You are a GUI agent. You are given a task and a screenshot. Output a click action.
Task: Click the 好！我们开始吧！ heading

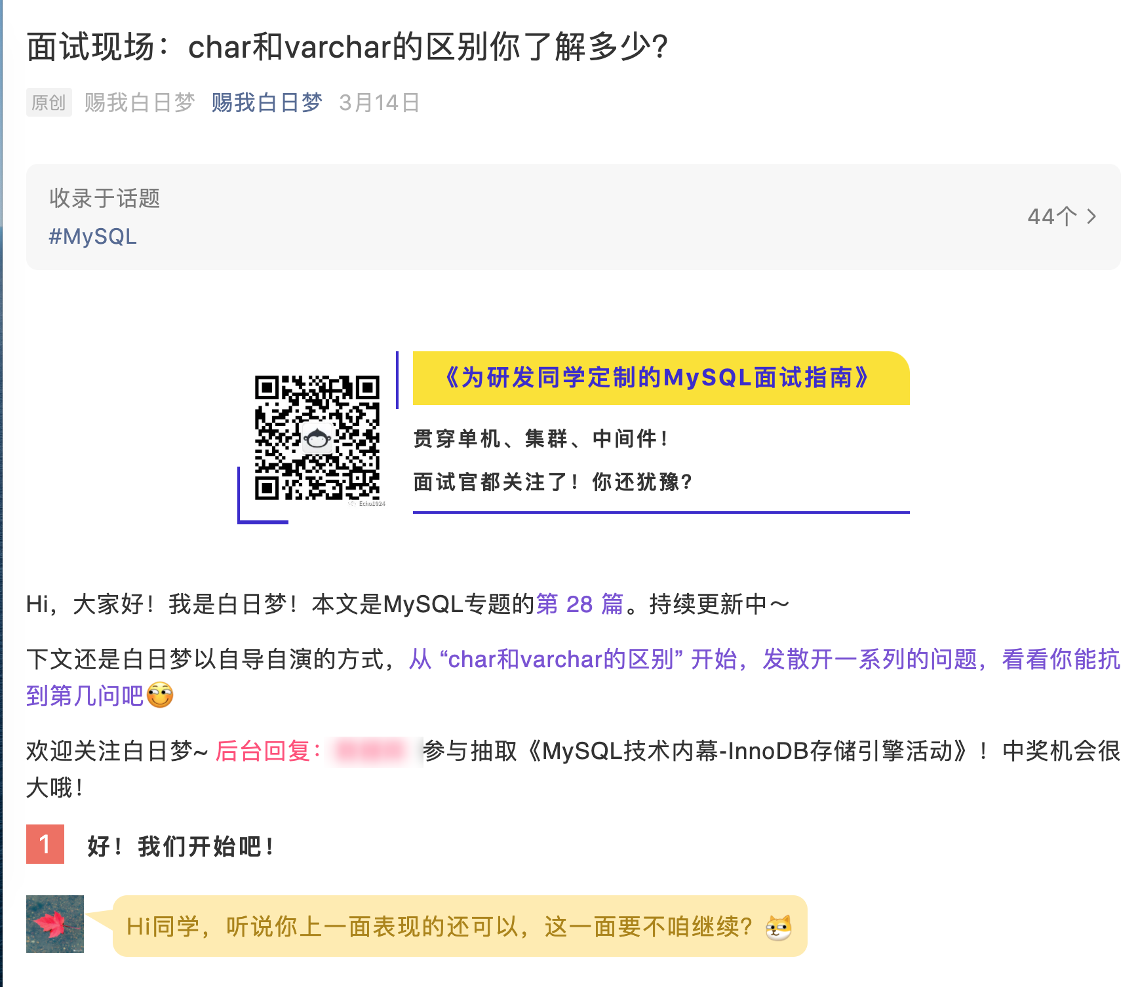click(x=181, y=846)
